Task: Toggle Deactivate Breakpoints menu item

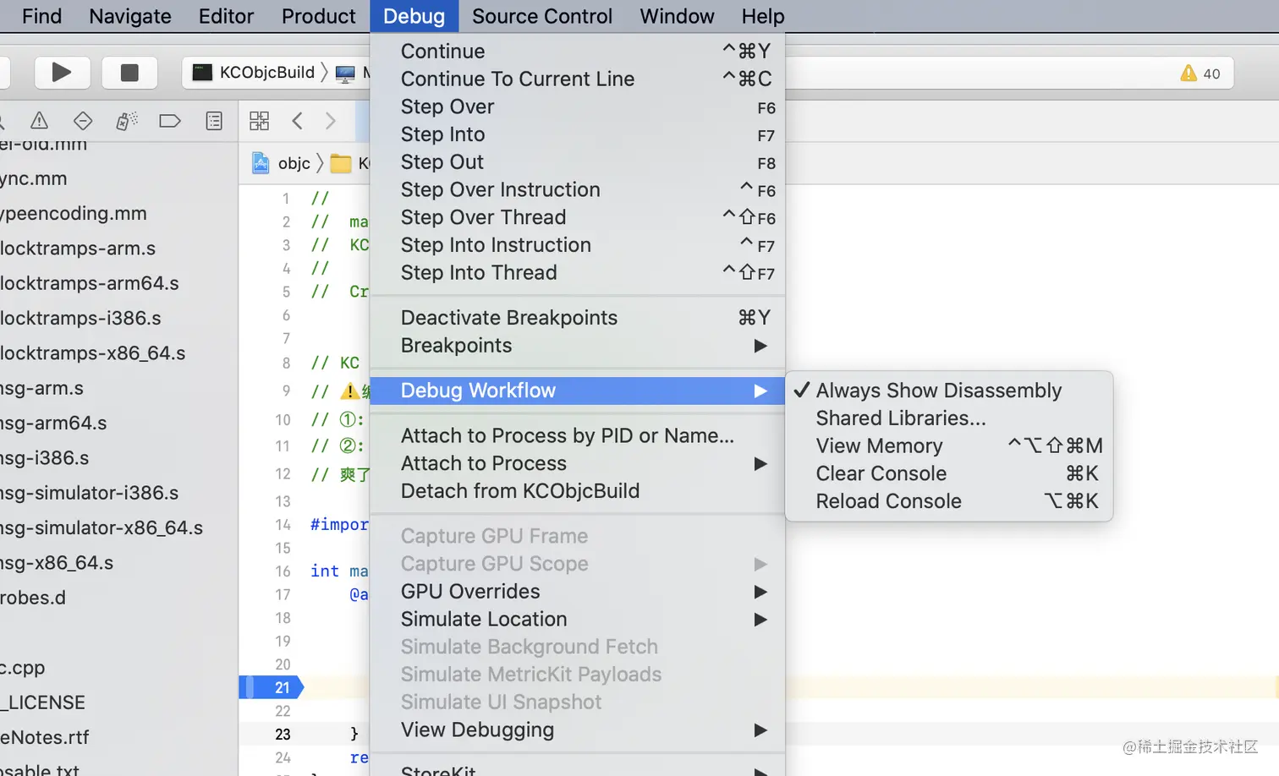Action: click(508, 318)
